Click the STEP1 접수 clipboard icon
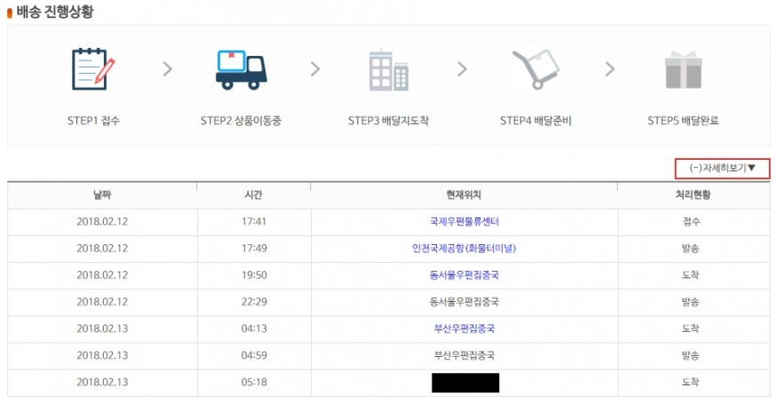The image size is (777, 404). (93, 70)
